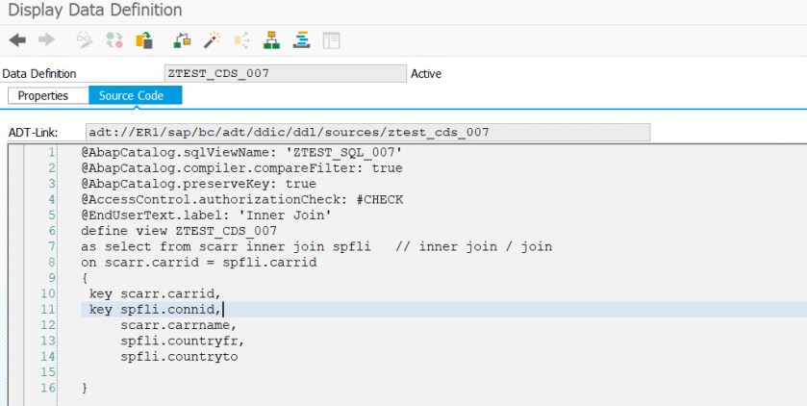Click the ADT-Link URL field
Viewport: 807px width, 406px height.
[368, 132]
